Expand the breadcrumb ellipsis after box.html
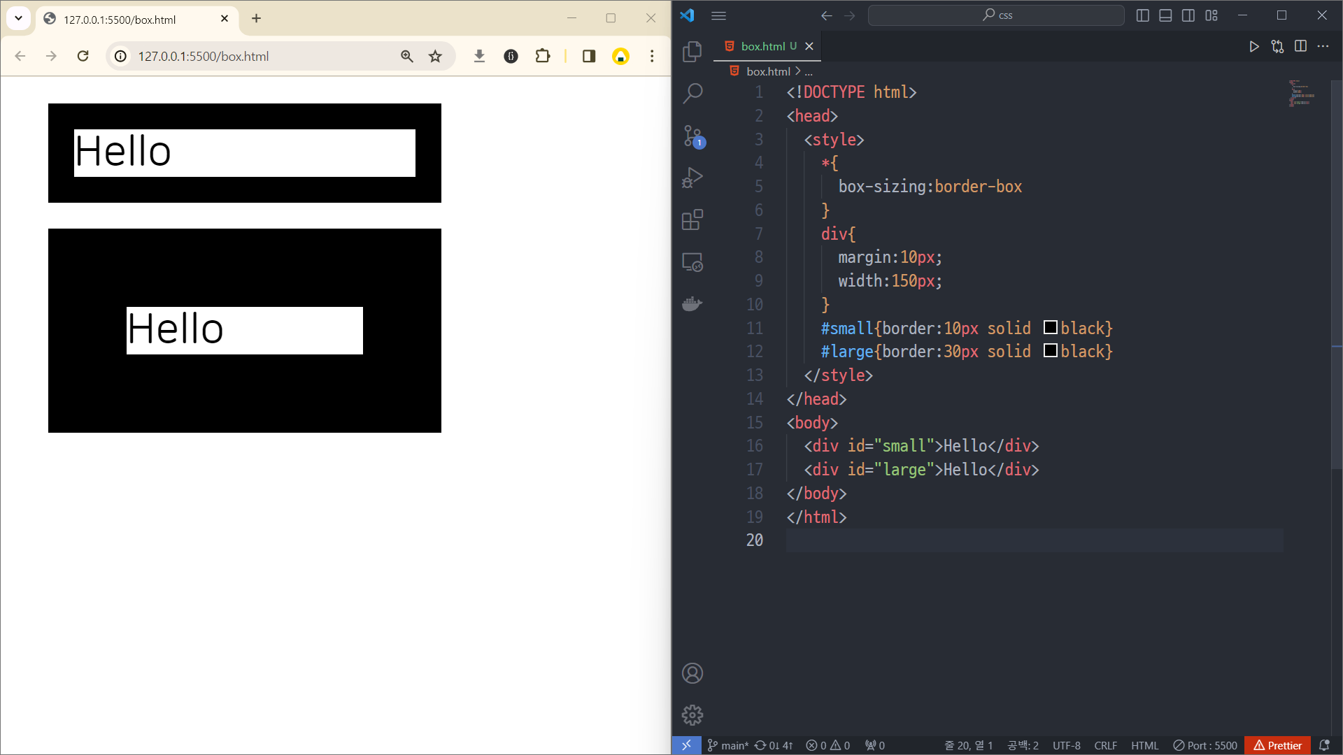Viewport: 1343px width, 755px height. point(809,72)
